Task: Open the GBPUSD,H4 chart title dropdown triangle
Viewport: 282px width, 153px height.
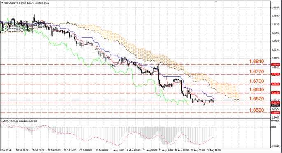Action: coord(2,3)
